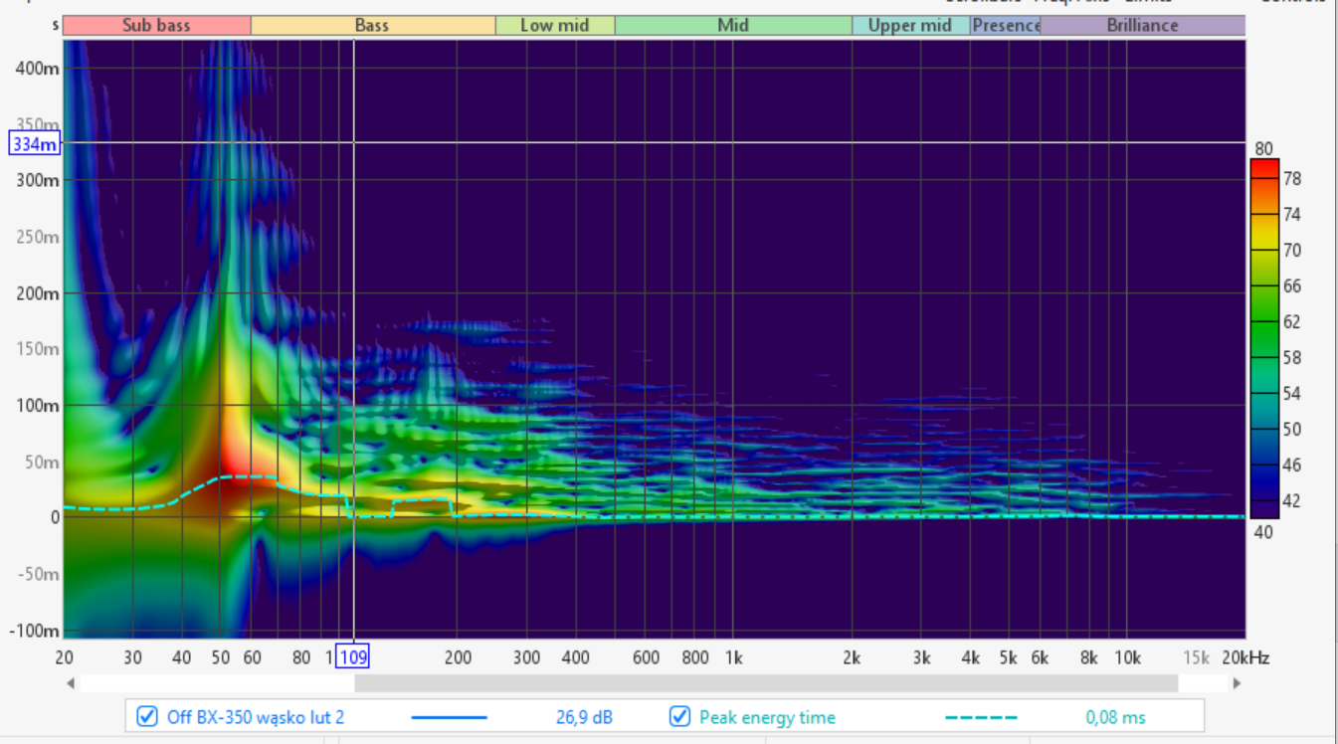Select the Mid frequency band label

click(x=733, y=26)
